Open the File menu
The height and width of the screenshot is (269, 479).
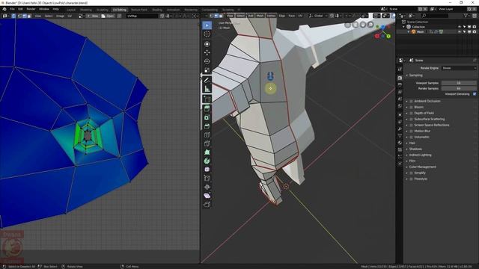[x=12, y=9]
